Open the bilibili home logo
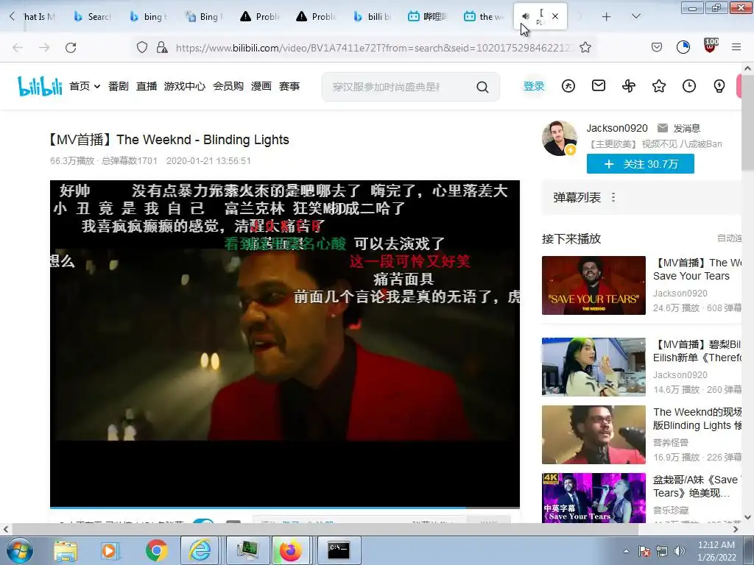This screenshot has height=565, width=754. pyautogui.click(x=40, y=86)
